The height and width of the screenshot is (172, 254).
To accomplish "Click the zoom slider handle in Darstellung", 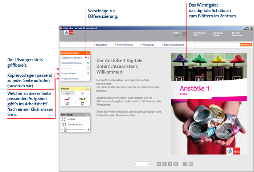I will coord(65,130).
